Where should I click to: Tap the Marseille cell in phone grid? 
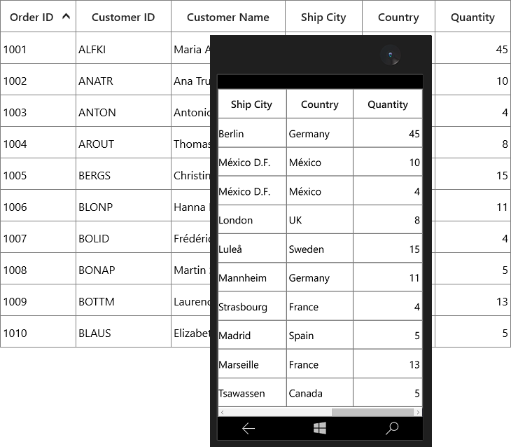[252, 364]
